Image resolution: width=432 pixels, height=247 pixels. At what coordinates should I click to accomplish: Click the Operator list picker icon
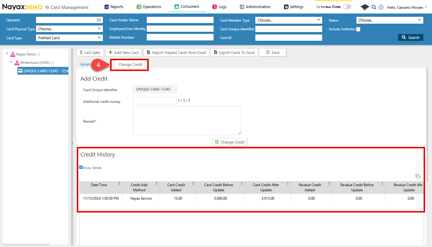tap(99, 20)
